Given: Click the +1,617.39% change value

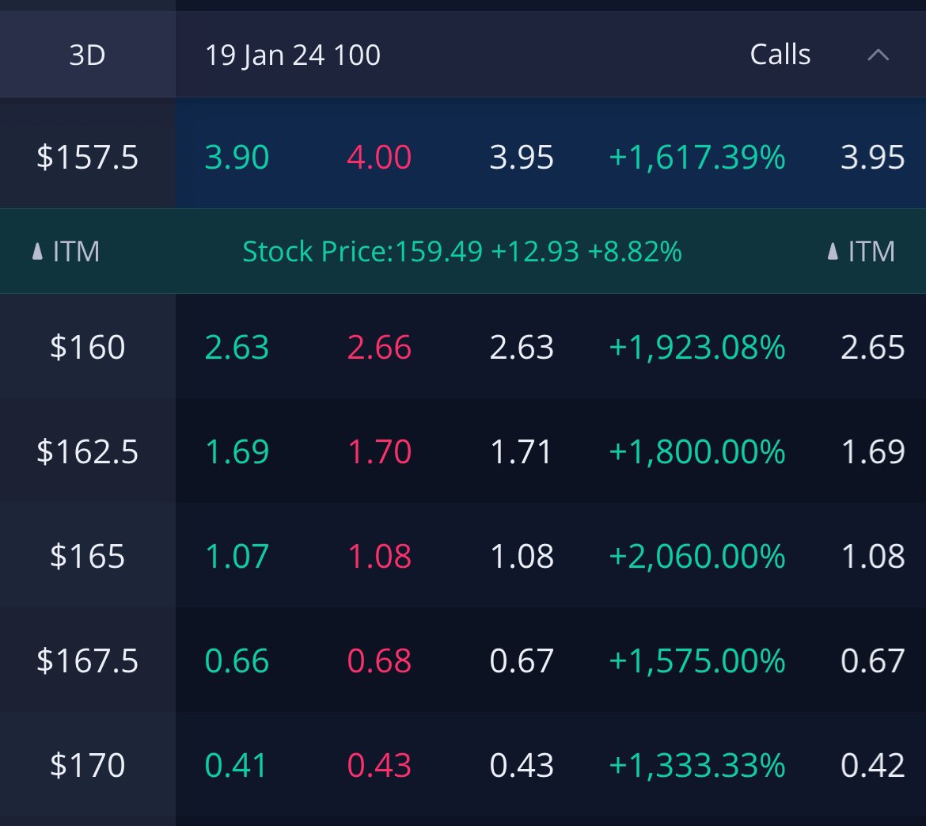Looking at the screenshot, I should coord(696,157).
